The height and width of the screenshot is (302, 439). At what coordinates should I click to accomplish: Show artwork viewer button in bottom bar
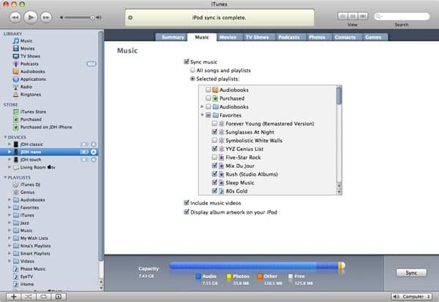[59, 297]
